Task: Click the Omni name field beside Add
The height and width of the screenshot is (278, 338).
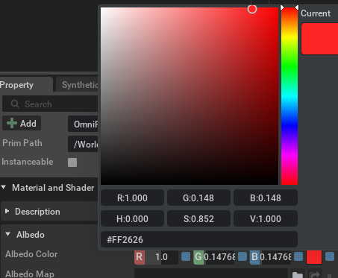Action: 83,124
